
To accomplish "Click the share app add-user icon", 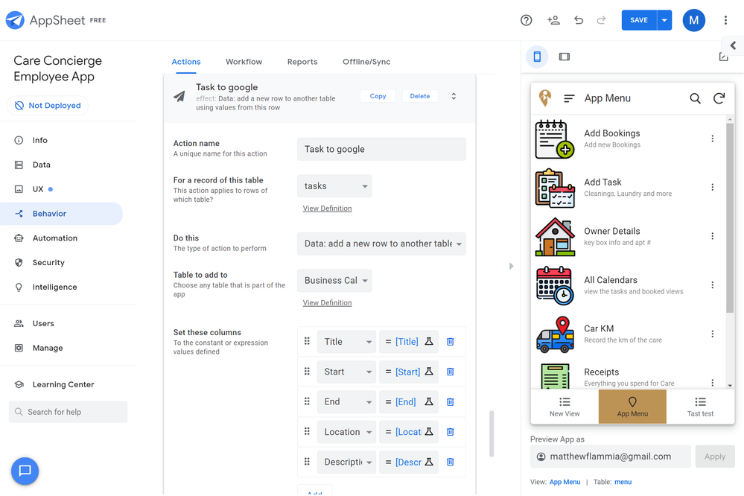I will click(553, 20).
